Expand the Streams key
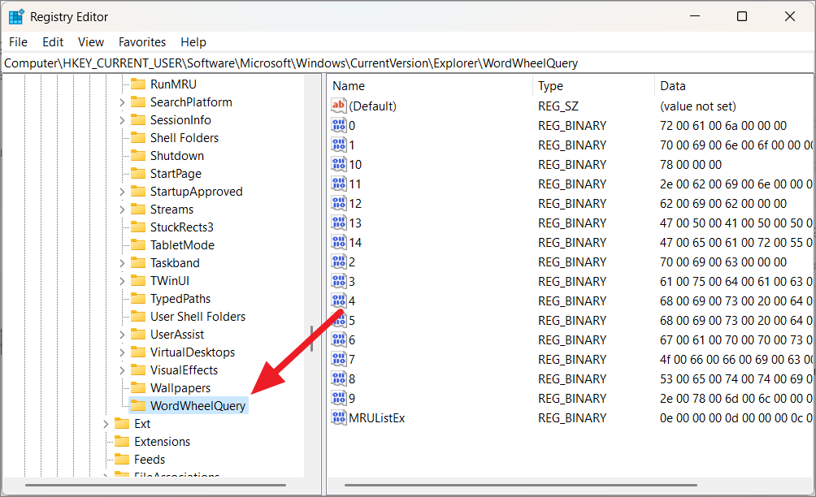816x497 pixels. (122, 210)
